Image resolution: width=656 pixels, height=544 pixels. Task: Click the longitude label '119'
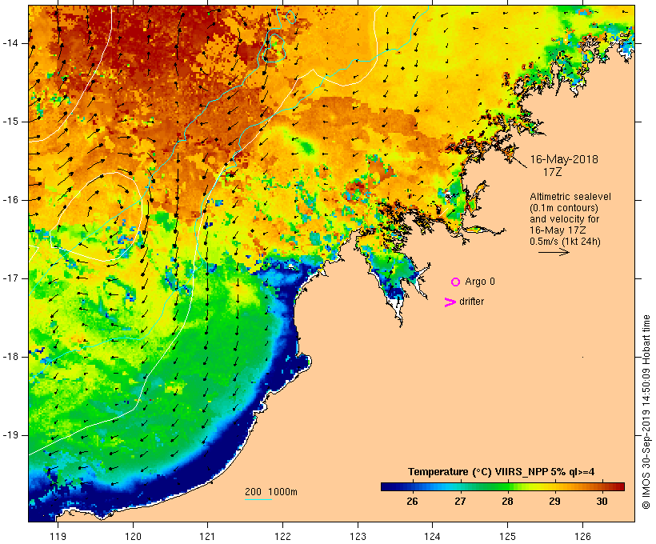click(58, 537)
